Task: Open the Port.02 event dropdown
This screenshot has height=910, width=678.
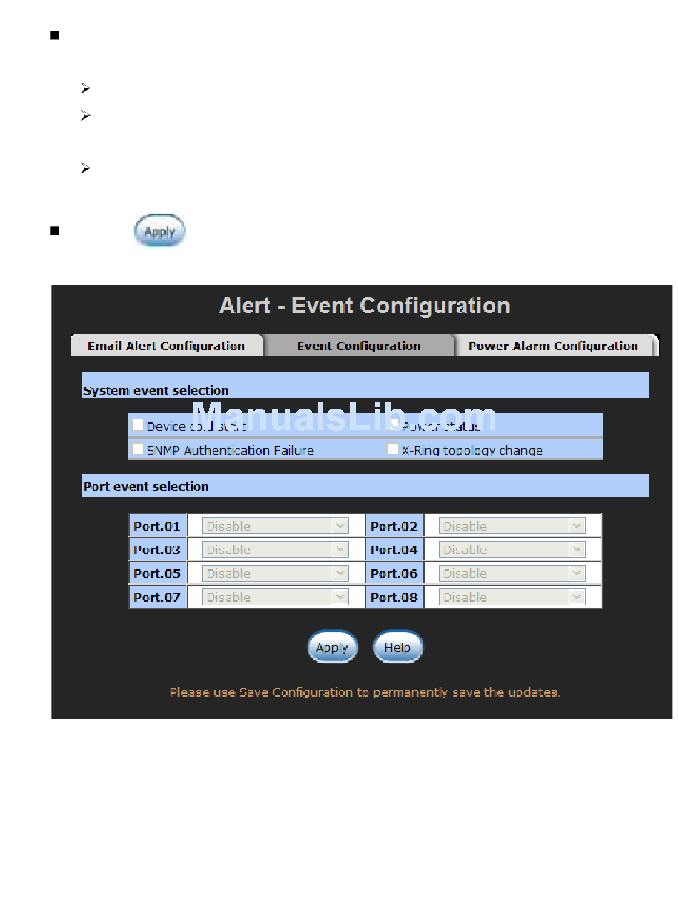Action: tap(512, 526)
